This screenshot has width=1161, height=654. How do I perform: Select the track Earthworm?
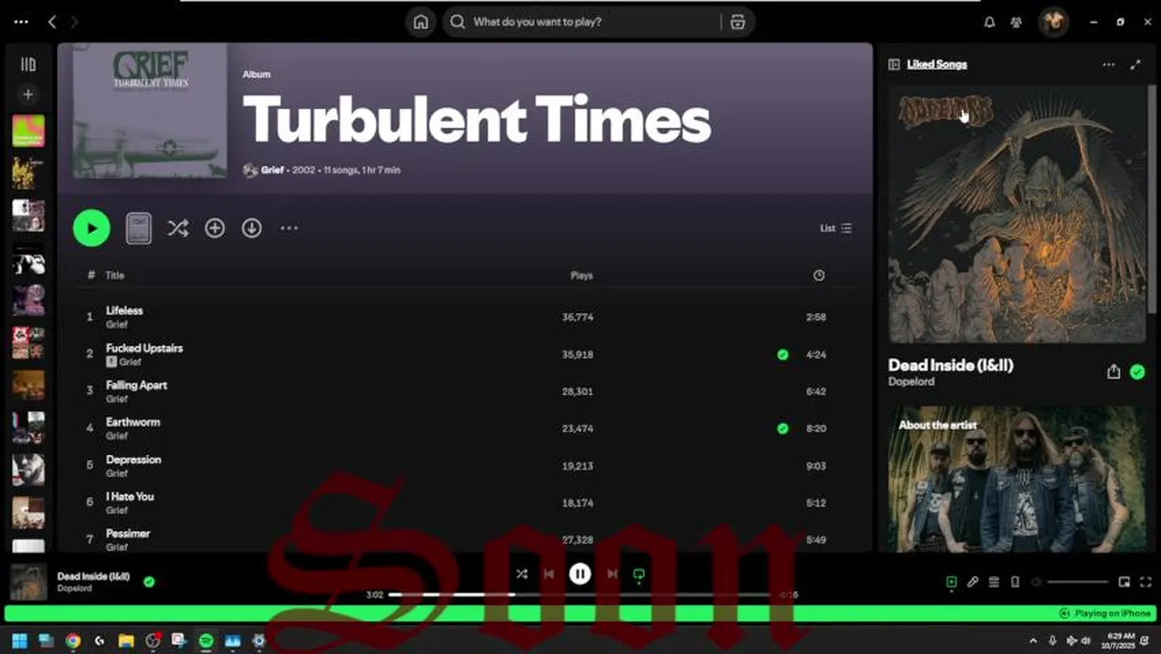click(133, 422)
